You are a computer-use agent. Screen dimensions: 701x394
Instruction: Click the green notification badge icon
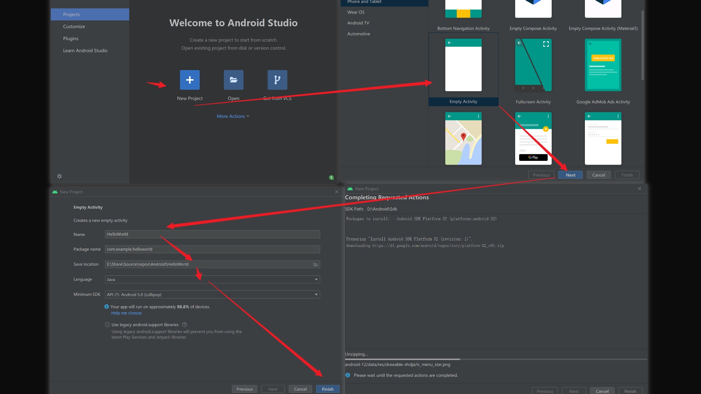331,178
